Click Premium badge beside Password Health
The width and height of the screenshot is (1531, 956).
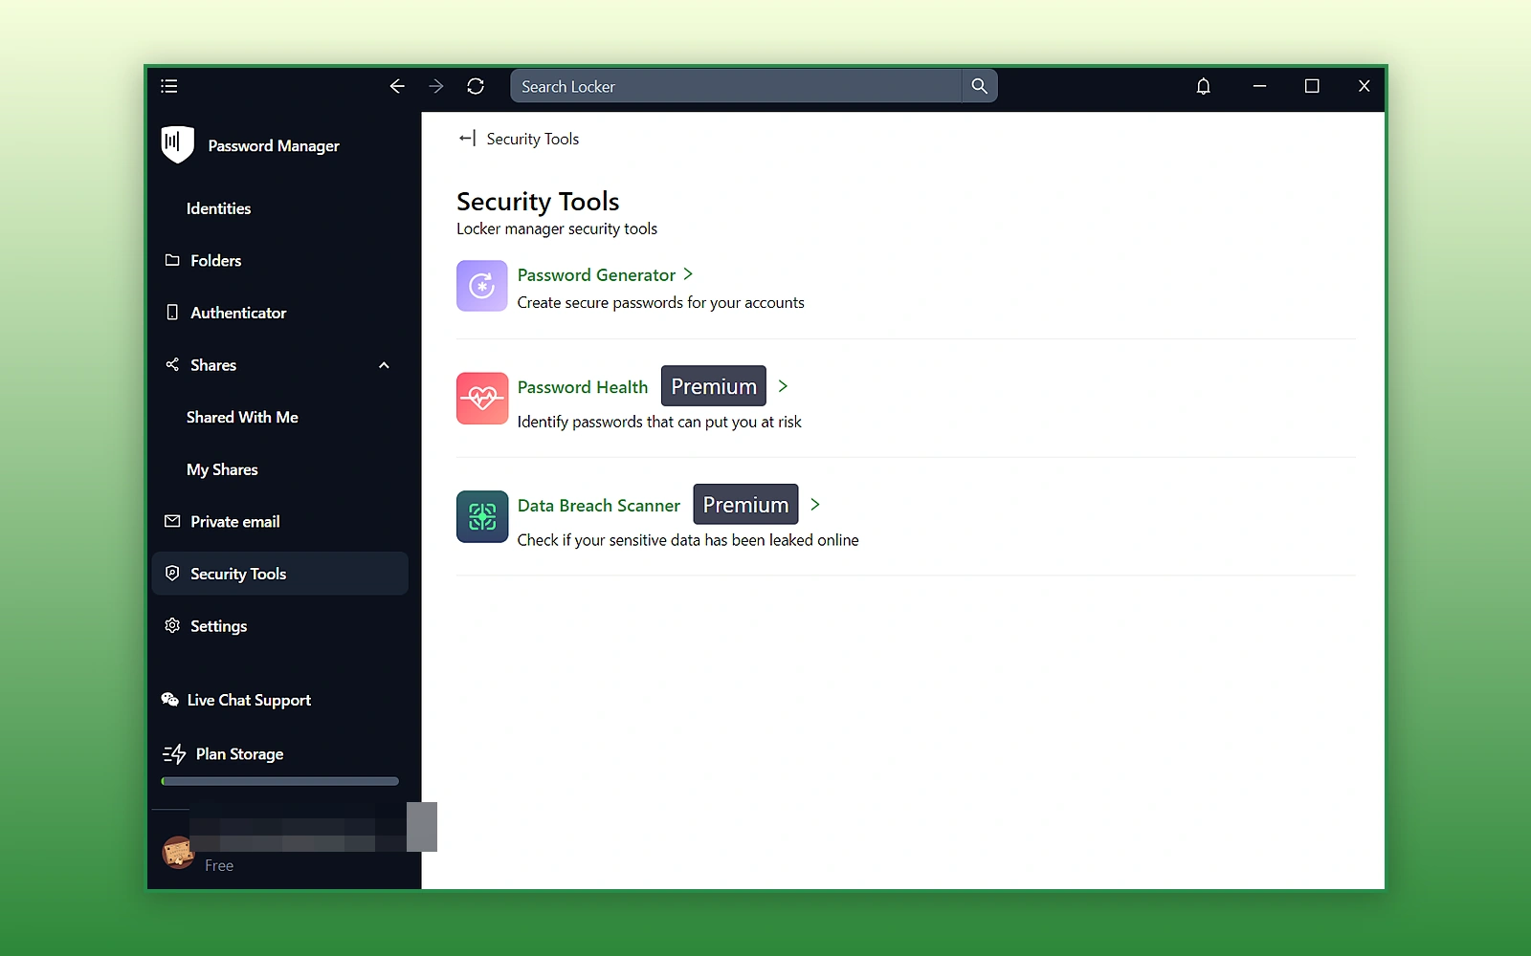tap(714, 386)
